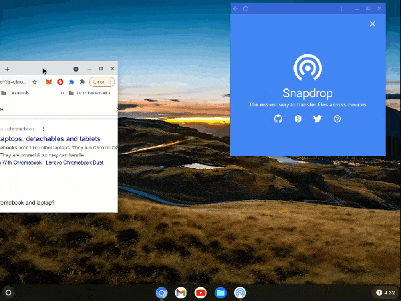Open Gmail from the shelf
Screen dimensions: 401x301
coord(181,292)
